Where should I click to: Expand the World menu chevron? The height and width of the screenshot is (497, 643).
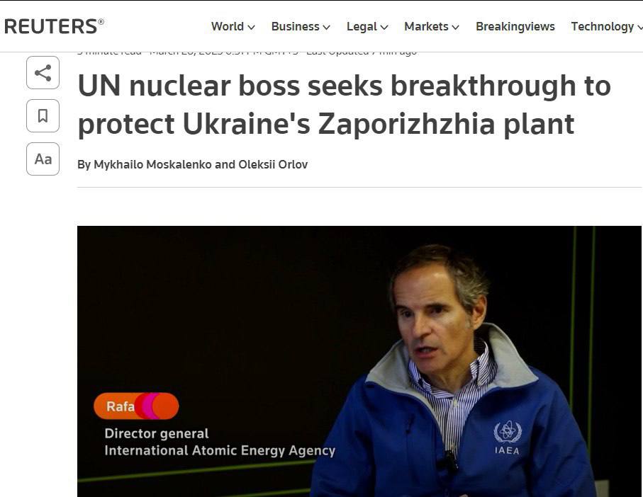pyautogui.click(x=251, y=28)
